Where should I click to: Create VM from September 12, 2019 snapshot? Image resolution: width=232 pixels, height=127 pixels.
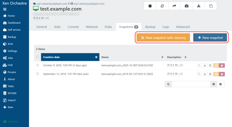point(210,74)
